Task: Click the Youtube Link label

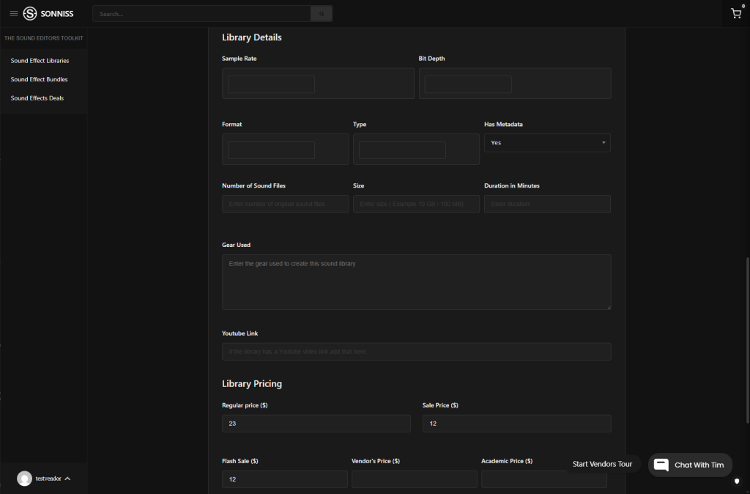Action: (240, 333)
